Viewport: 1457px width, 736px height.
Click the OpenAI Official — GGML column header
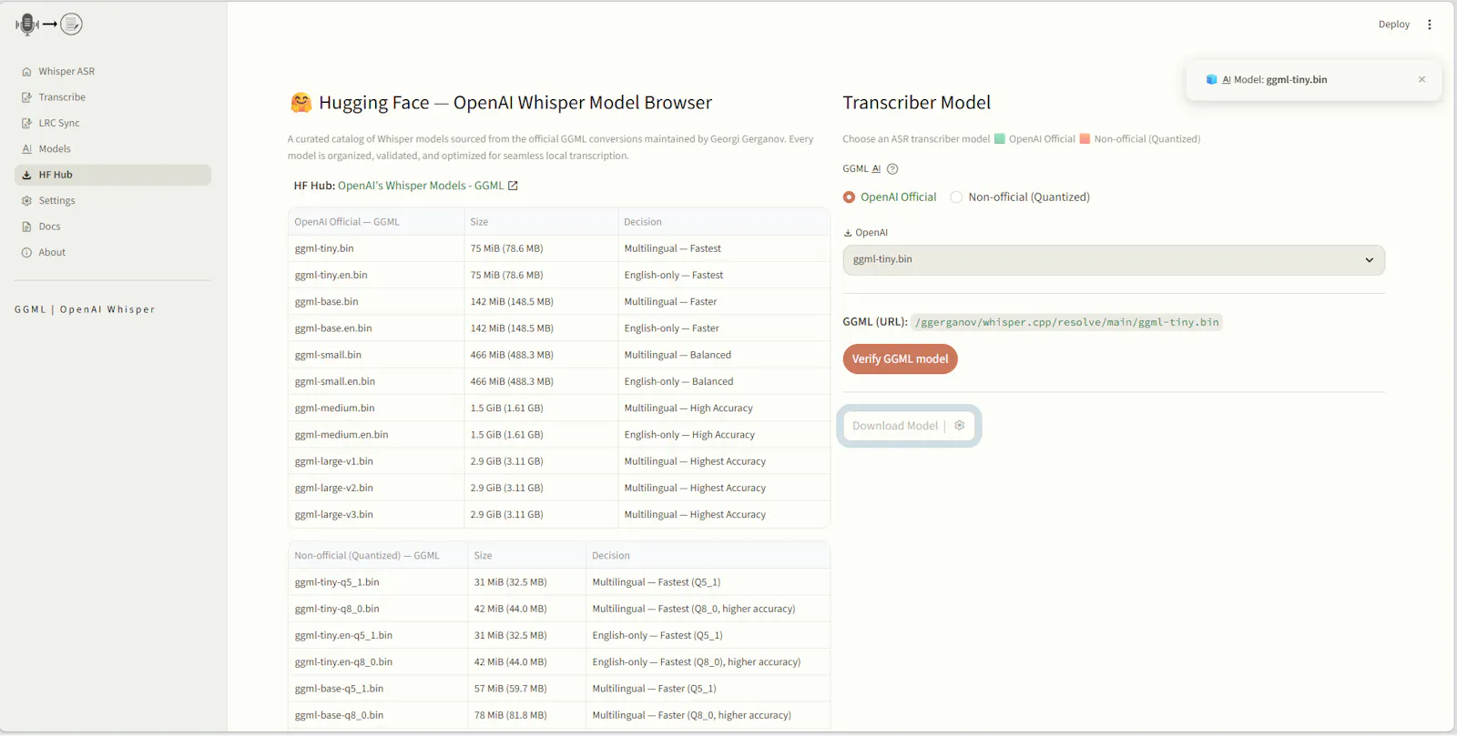pyautogui.click(x=375, y=222)
